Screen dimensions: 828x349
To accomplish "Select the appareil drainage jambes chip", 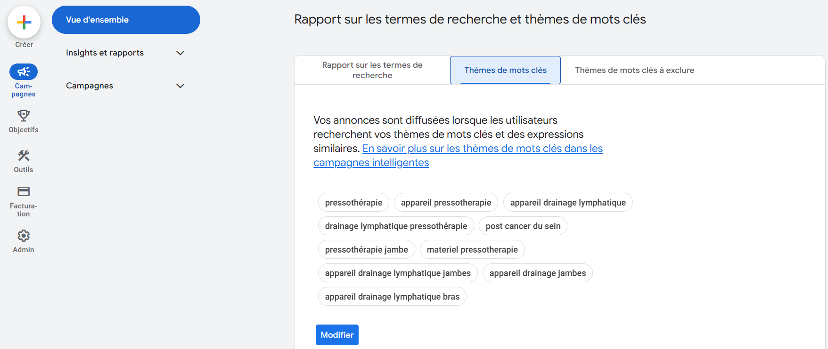I will point(537,273).
